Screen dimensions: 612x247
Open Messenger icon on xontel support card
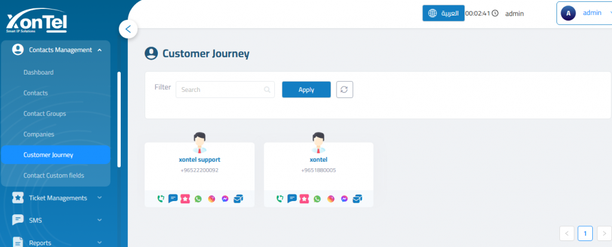pos(225,199)
